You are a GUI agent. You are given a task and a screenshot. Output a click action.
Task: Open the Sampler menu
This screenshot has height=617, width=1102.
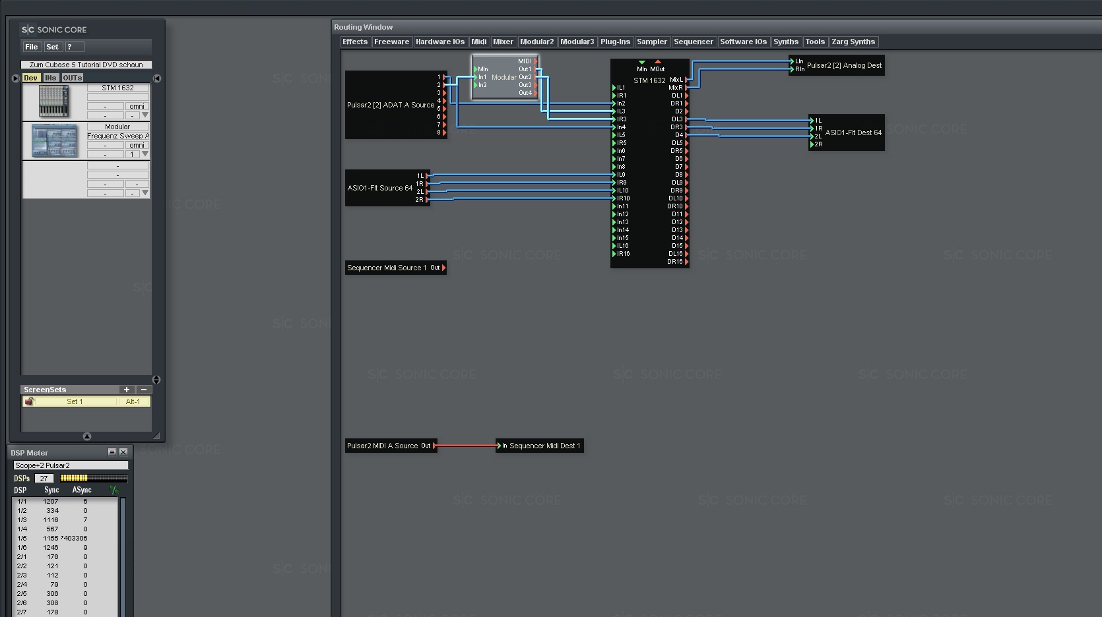click(652, 42)
